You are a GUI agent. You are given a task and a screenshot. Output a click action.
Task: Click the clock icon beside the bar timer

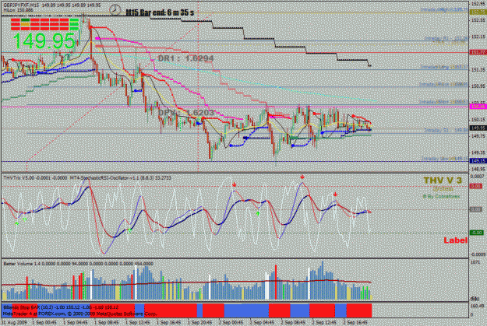[115, 10]
